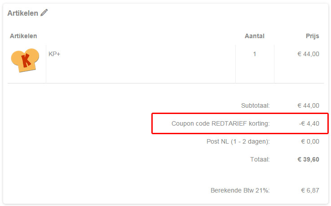The height and width of the screenshot is (206, 331).
Task: Click the Artikelen column header
Action: pyautogui.click(x=23, y=36)
